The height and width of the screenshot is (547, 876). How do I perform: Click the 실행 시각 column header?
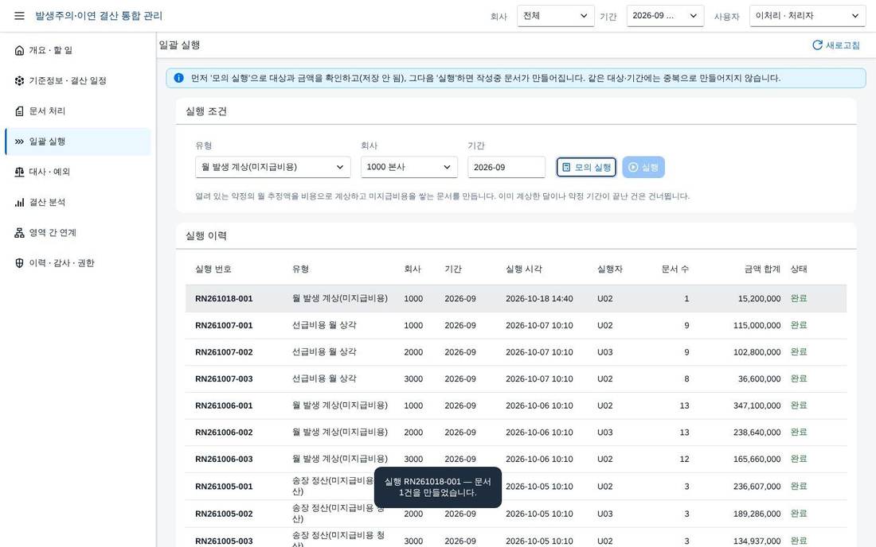[x=523, y=270]
